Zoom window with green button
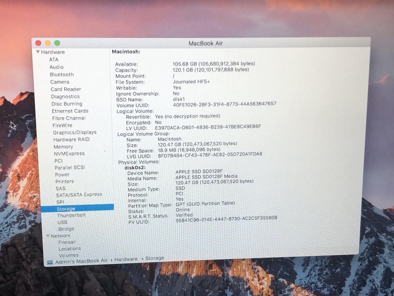The width and height of the screenshot is (394, 296). (57, 43)
